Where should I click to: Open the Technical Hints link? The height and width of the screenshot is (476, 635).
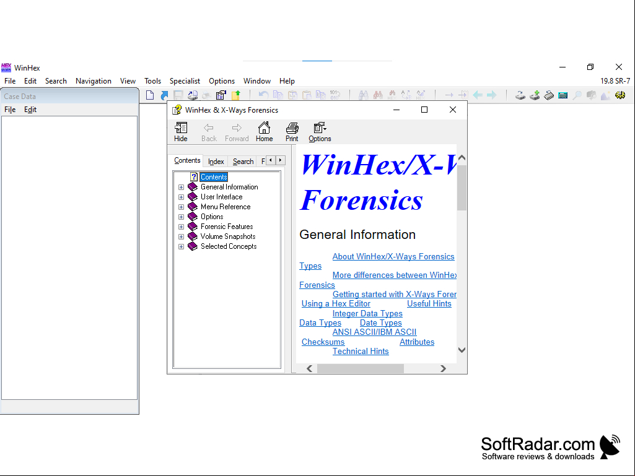click(361, 352)
